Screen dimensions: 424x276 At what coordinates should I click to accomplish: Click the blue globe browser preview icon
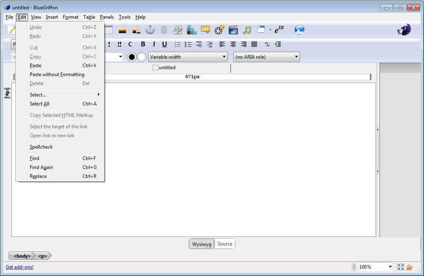click(300, 30)
